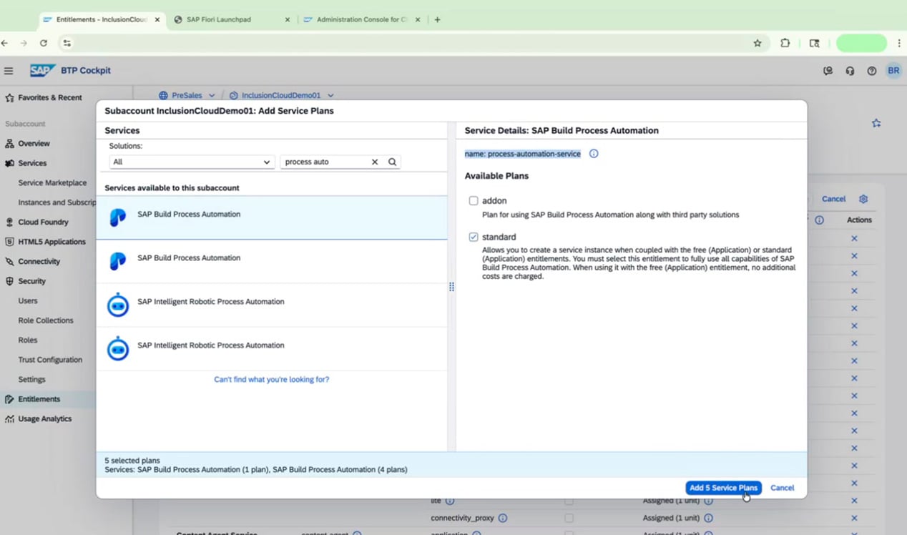Expand the PreSales breadcrumb dropdown

click(212, 95)
